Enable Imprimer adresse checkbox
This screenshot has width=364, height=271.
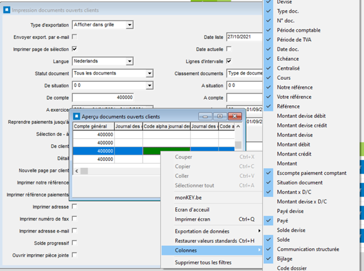75,206
